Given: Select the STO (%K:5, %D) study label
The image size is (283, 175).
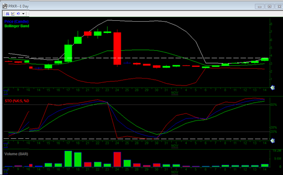Looking at the screenshot, I should click(x=17, y=101).
